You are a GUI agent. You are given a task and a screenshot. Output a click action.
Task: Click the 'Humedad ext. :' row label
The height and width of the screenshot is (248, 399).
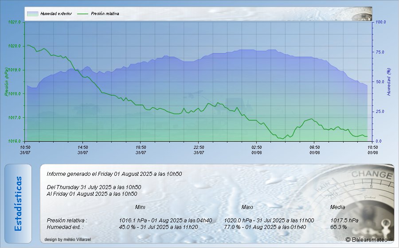(65, 227)
